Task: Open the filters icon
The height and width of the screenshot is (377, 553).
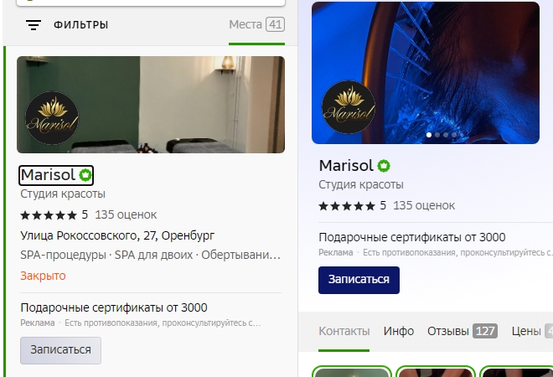Action: (x=34, y=25)
